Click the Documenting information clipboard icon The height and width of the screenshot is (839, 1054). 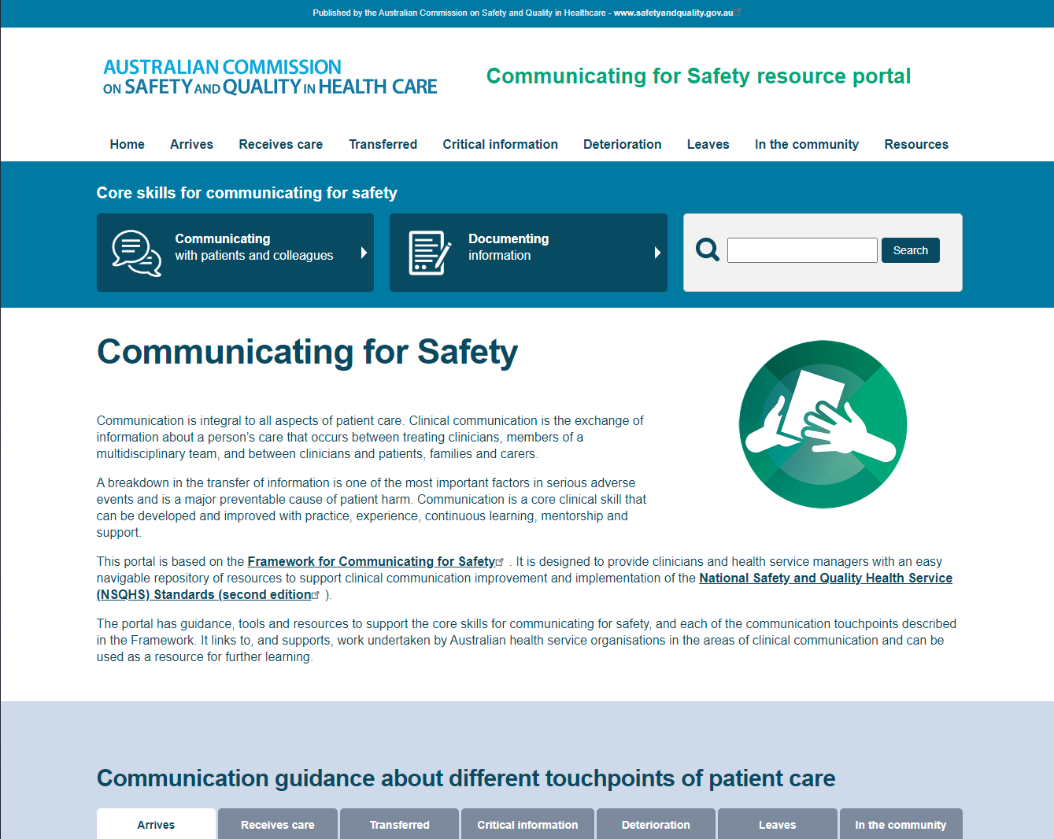(429, 252)
